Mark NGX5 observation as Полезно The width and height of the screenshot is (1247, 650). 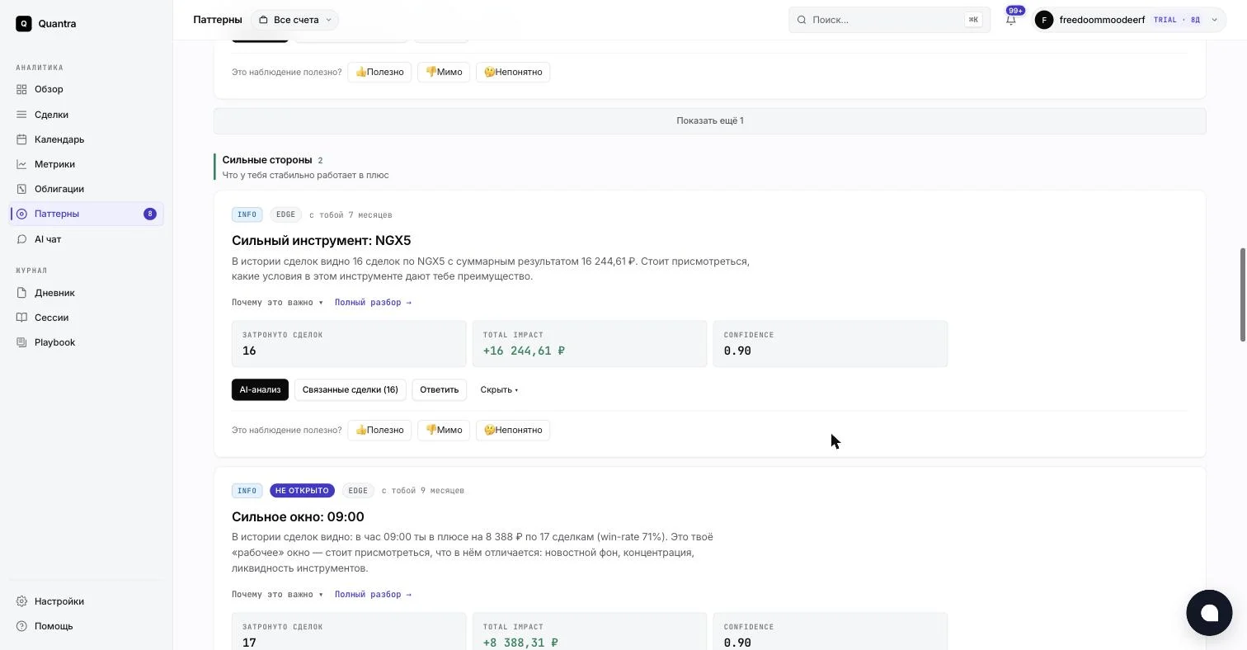click(x=379, y=431)
